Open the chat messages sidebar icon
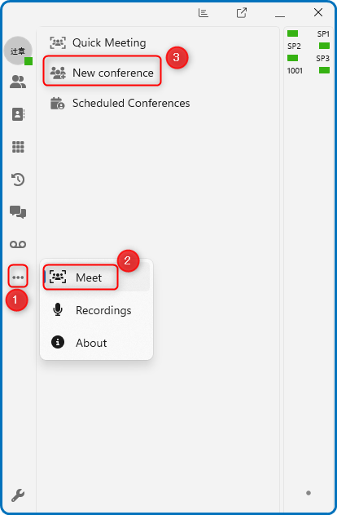Screen dimensions: 337x515 coord(18,212)
